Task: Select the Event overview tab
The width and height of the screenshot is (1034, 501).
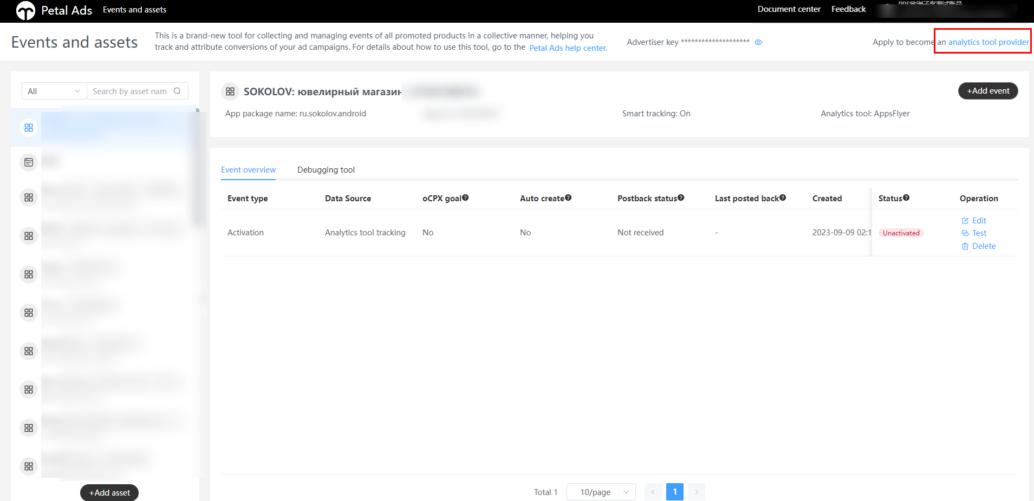Action: (248, 169)
